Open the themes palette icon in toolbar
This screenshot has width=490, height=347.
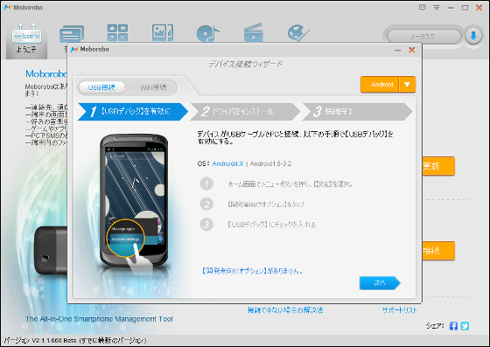[x=298, y=33]
